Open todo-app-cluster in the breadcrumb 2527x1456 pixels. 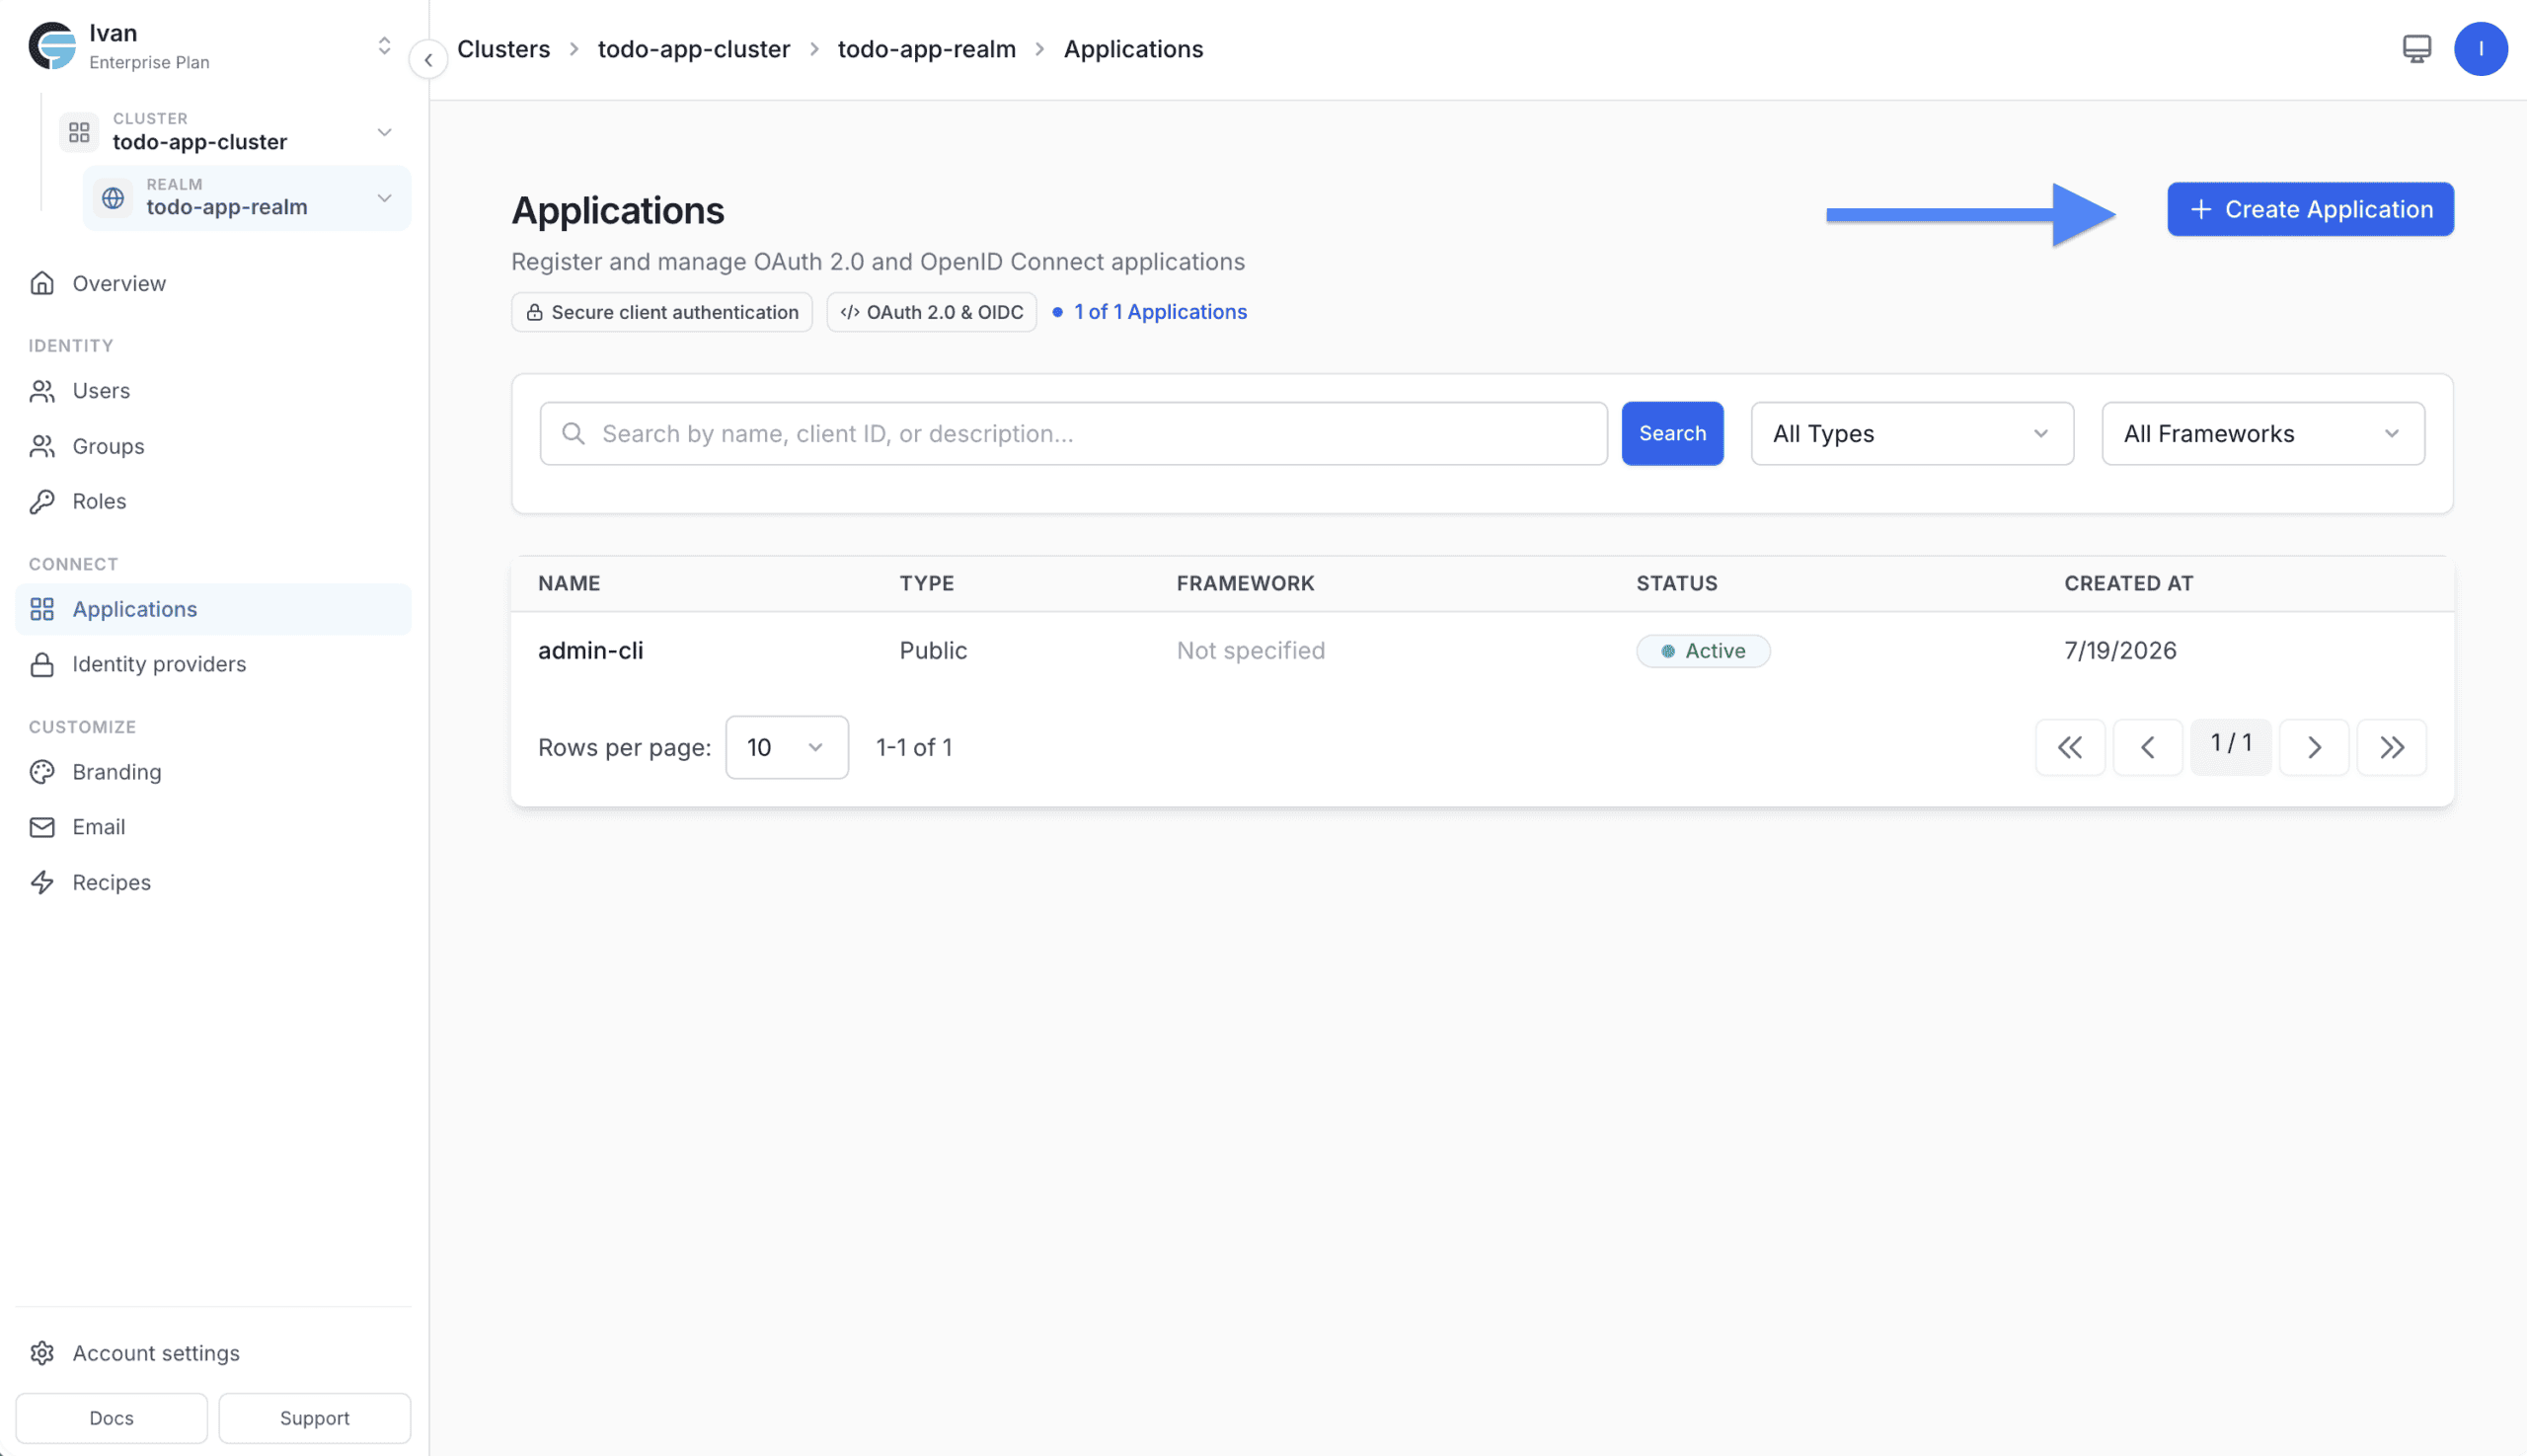click(x=693, y=49)
